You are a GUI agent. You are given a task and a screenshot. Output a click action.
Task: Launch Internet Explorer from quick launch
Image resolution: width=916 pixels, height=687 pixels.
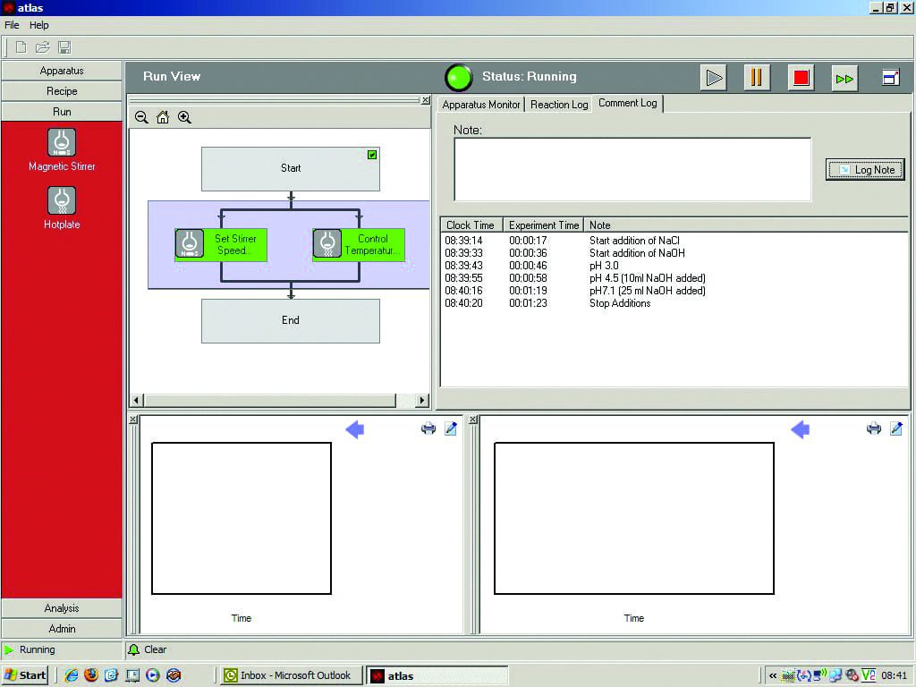[x=72, y=675]
